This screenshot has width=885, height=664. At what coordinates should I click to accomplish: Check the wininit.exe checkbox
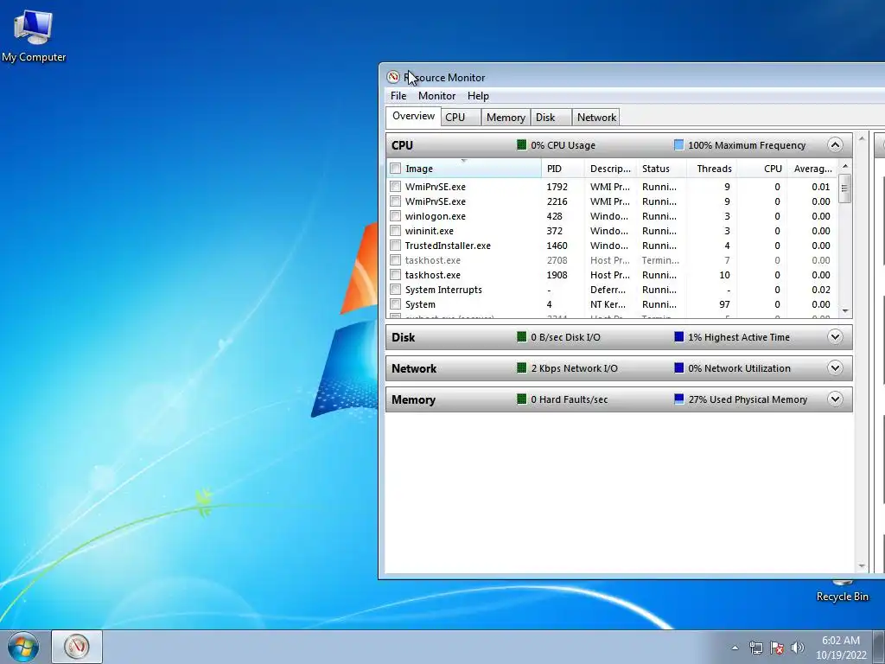[x=395, y=230]
